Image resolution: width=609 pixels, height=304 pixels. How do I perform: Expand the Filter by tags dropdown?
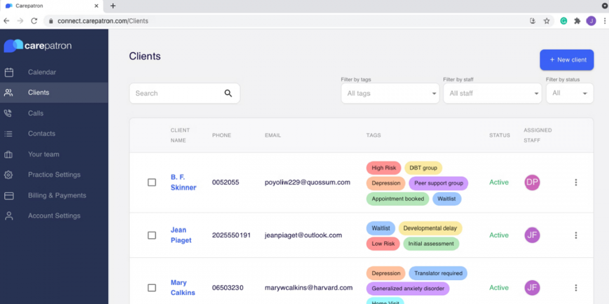390,94
